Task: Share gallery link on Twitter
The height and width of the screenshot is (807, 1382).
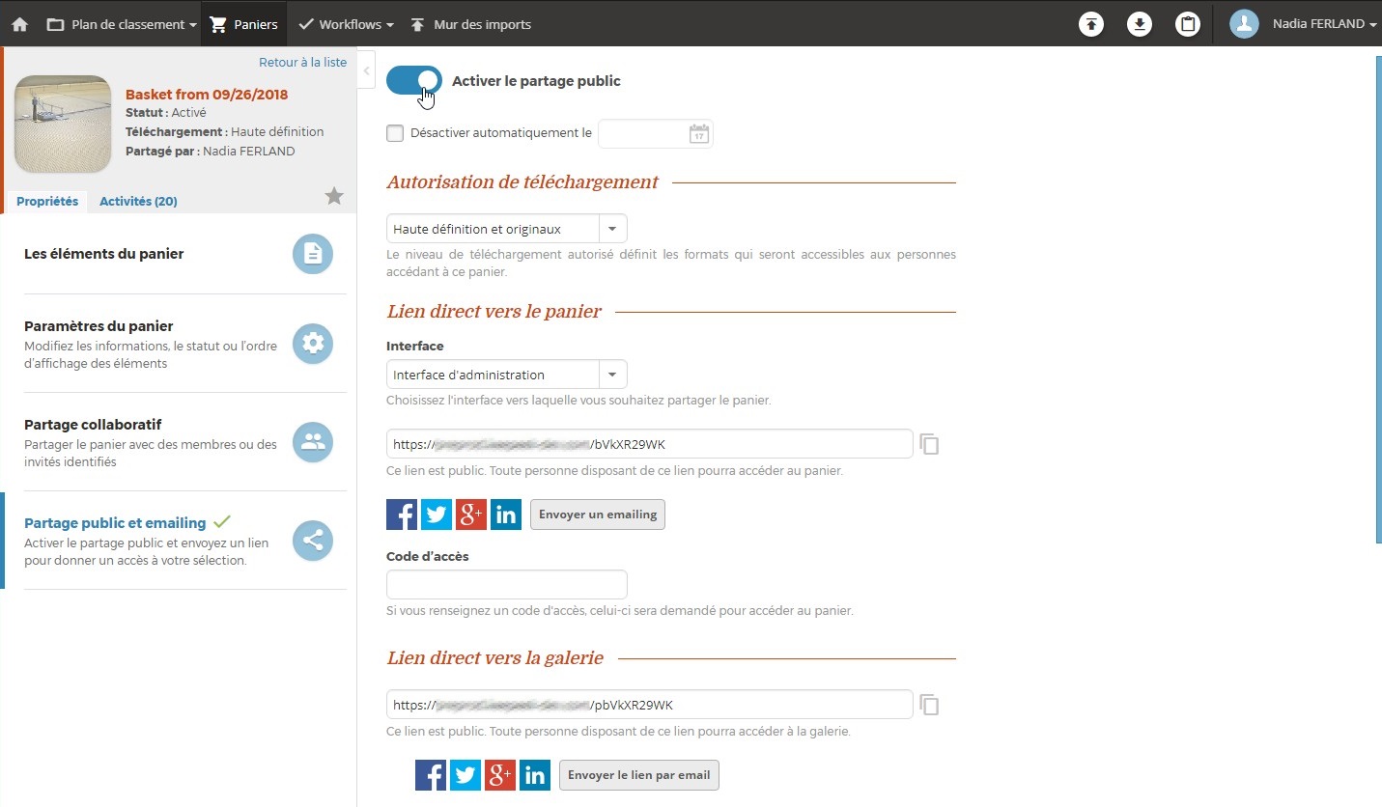Action: coord(465,775)
